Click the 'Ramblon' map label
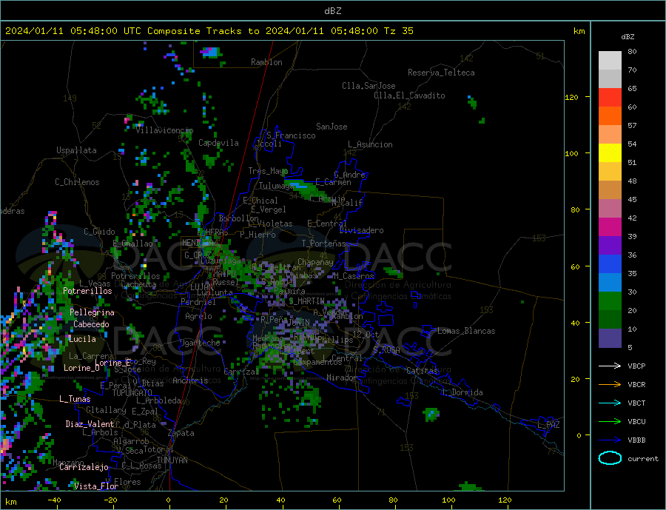This screenshot has width=666, height=510. coord(266,62)
